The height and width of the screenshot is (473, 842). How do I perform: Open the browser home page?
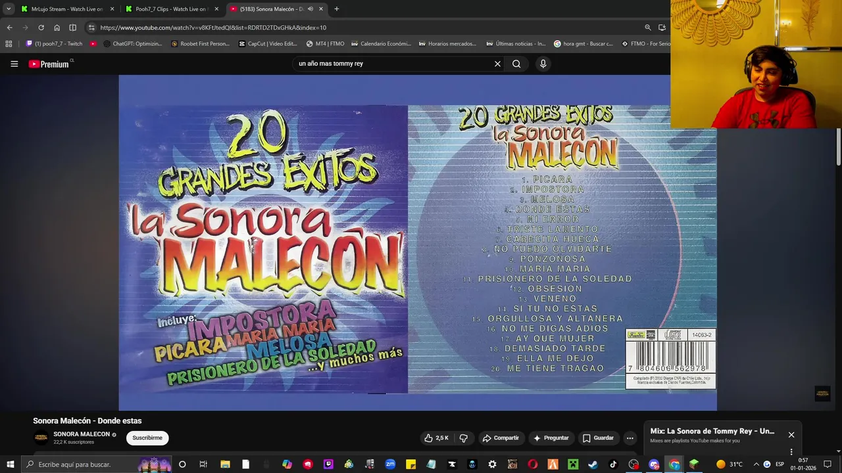click(57, 28)
